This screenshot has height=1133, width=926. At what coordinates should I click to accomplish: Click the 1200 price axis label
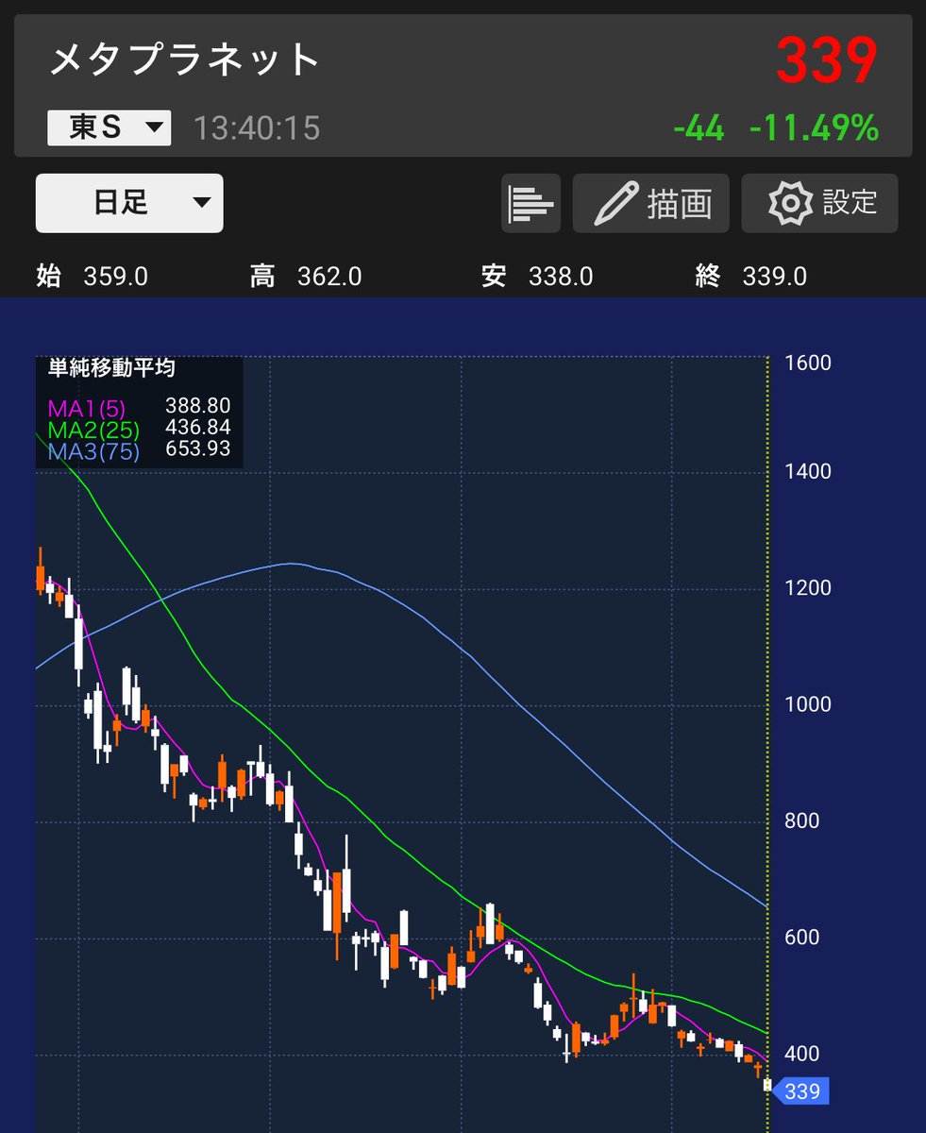[x=808, y=588]
